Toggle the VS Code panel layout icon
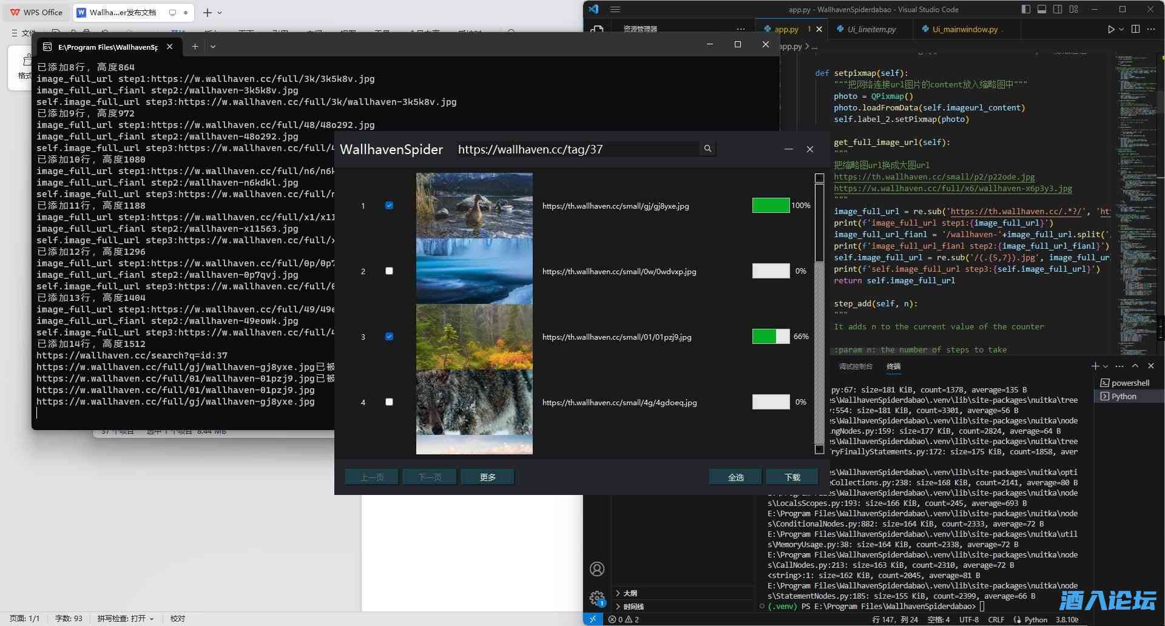The image size is (1165, 626). (1042, 9)
